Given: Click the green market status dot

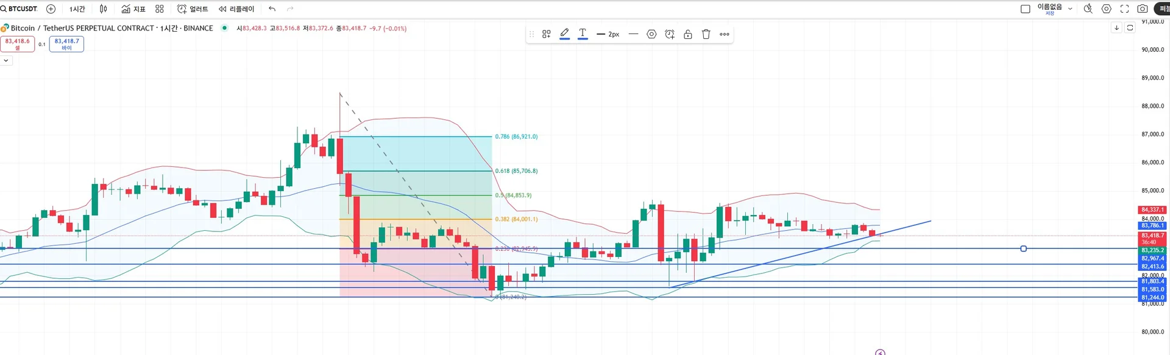Looking at the screenshot, I should pyautogui.click(x=225, y=28).
